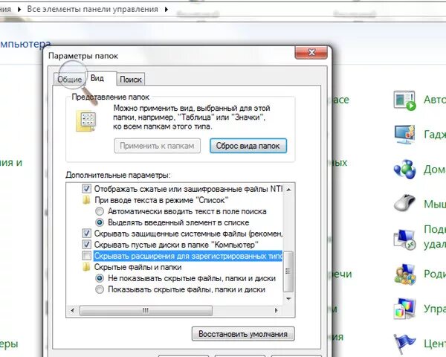This screenshot has width=446, height=357.
Task: Click the Роди link in Control Panel
Action: pyautogui.click(x=435, y=274)
